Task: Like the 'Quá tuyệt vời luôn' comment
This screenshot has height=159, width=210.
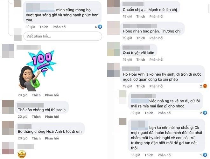Action: point(141,59)
